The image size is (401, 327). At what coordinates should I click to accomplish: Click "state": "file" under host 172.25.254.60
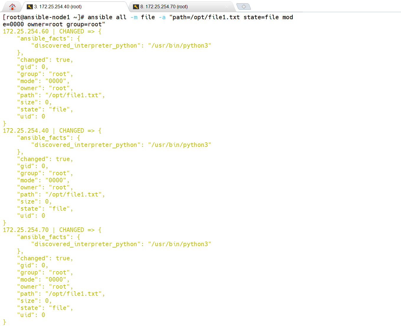(45, 109)
